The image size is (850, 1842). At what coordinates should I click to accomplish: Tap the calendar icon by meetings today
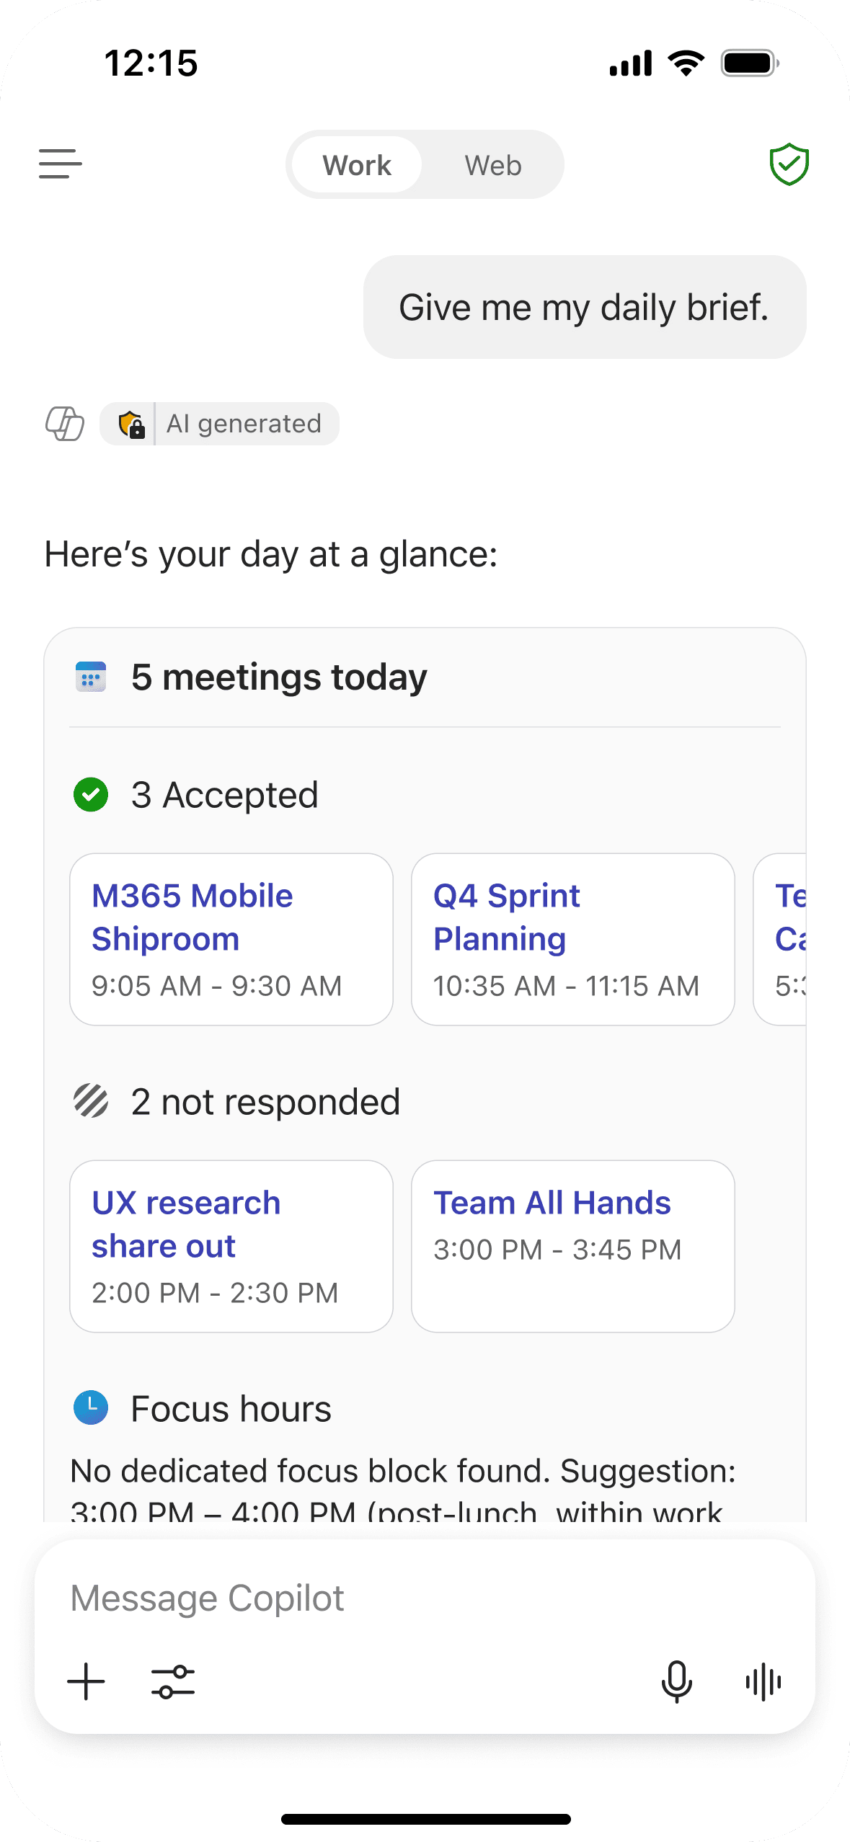pos(91,677)
